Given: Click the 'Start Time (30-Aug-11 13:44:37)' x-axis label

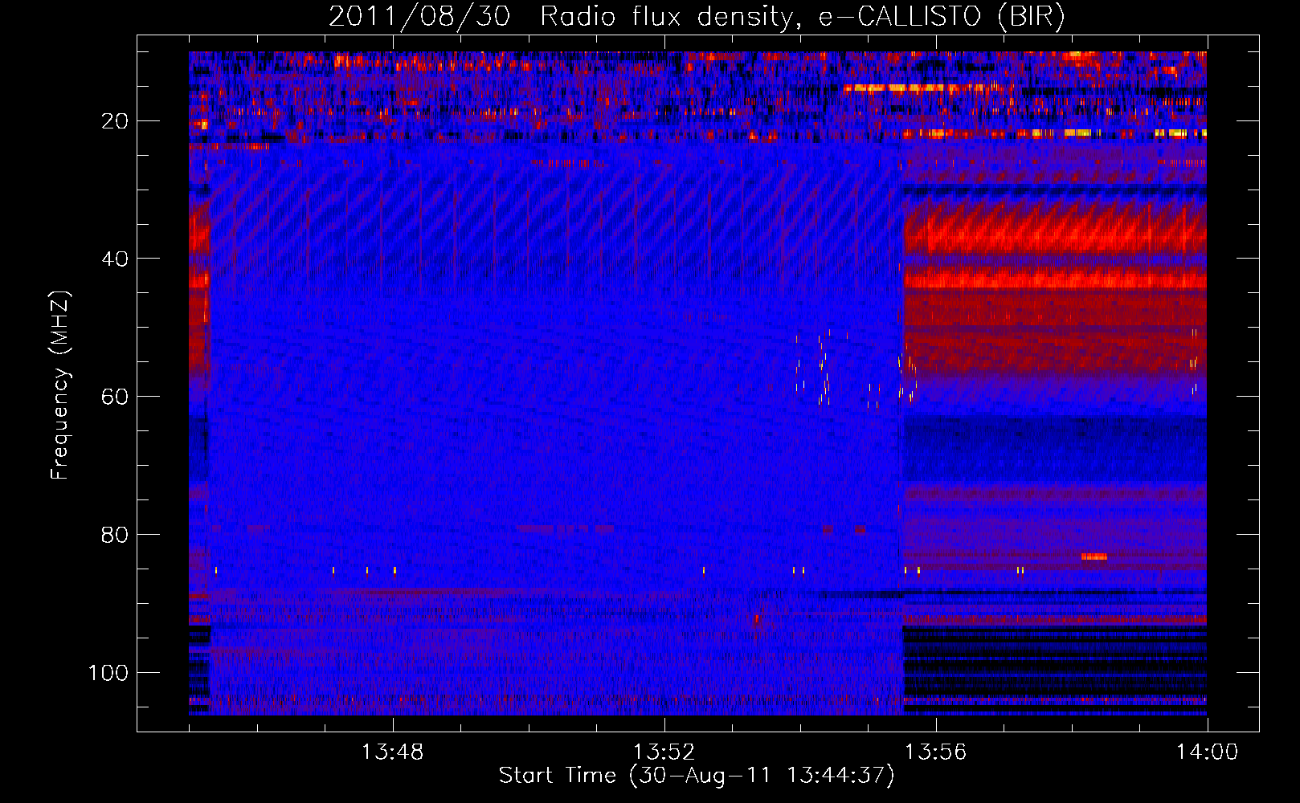Looking at the screenshot, I should 697,776.
